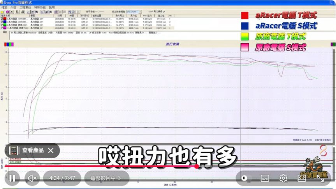Click the fourth graph-type toolbar icon
Screen dimensions: 336x189
pos(42,12)
